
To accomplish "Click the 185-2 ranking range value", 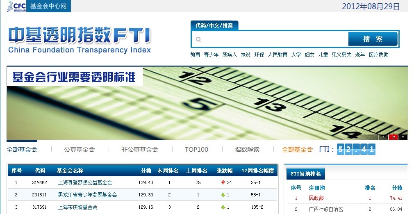I will pos(257,207).
